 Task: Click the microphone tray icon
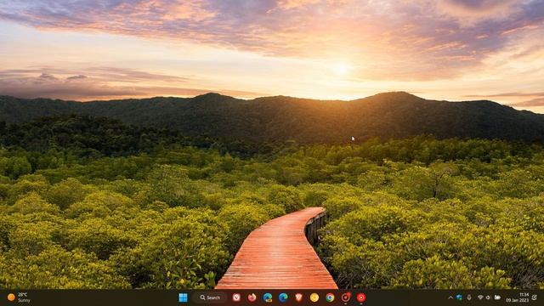point(469,297)
